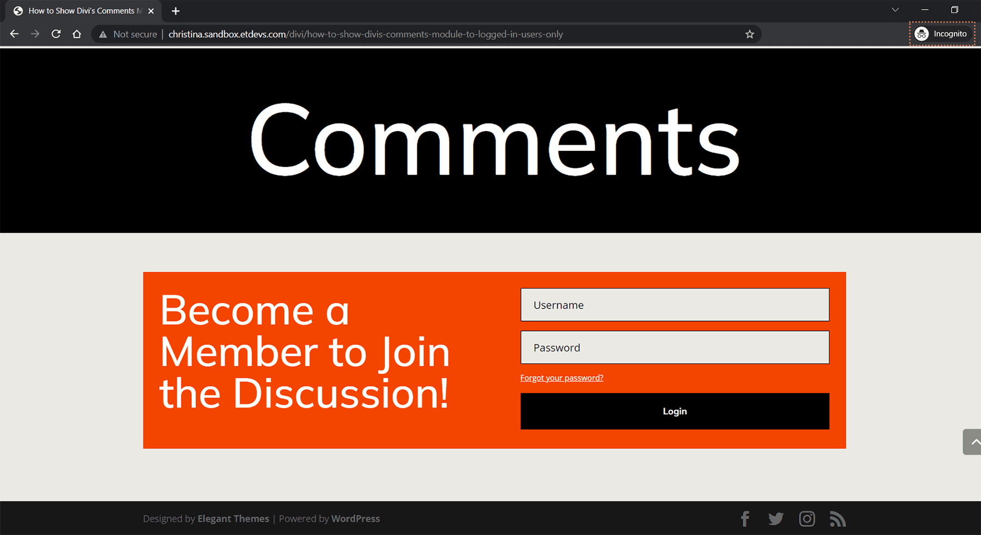The image size is (981, 535).
Task: Click the Incognito mode icon
Action: click(922, 33)
